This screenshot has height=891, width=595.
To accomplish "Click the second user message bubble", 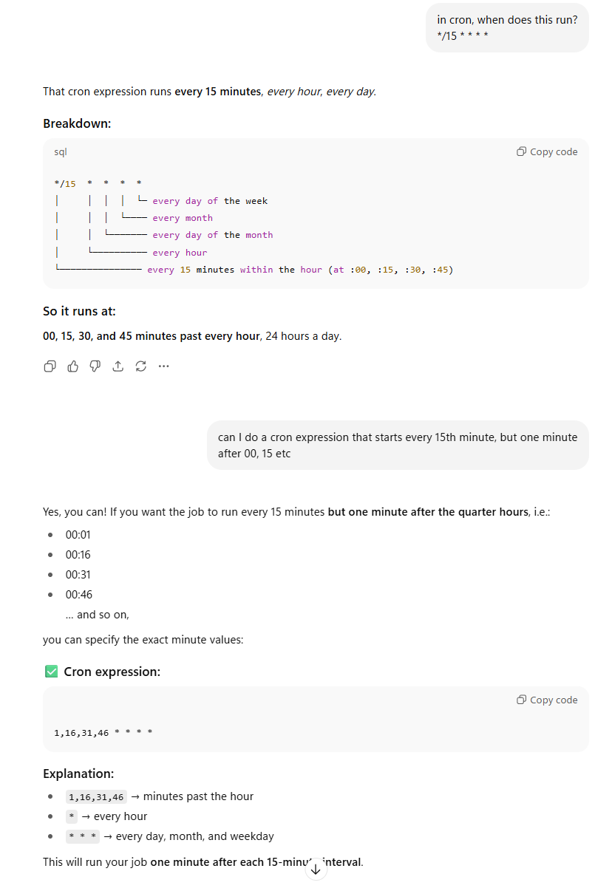I will point(398,445).
